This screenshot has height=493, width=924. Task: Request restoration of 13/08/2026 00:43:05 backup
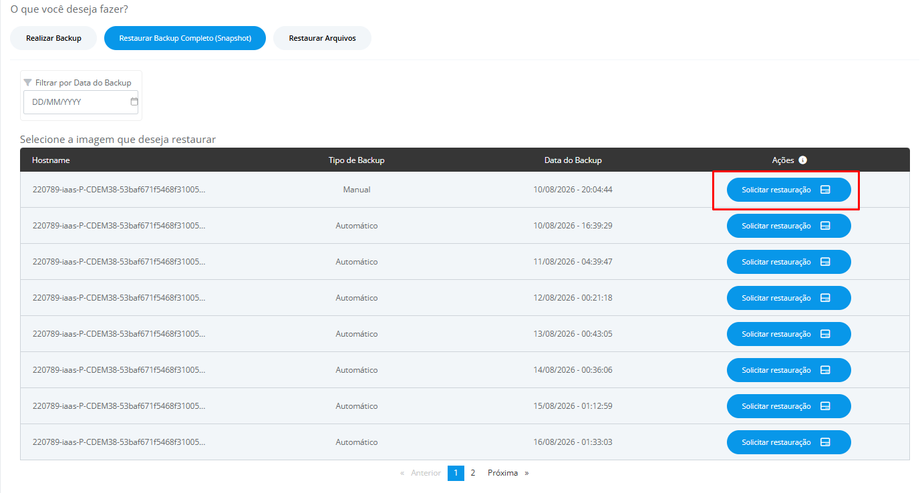pyautogui.click(x=789, y=334)
